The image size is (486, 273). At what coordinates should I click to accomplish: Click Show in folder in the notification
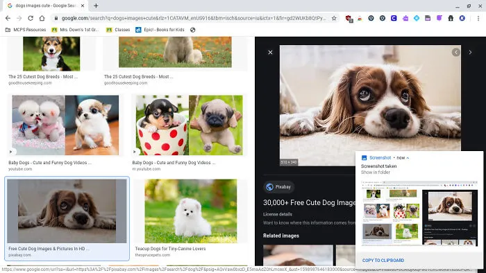point(376,173)
